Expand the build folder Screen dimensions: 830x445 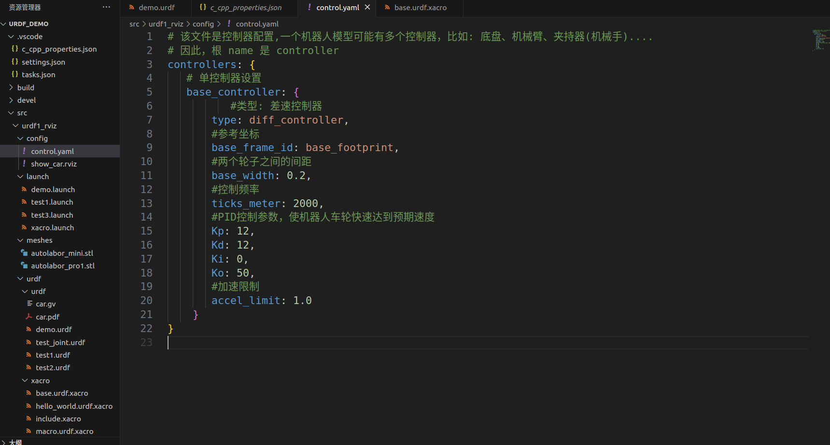[11, 87]
